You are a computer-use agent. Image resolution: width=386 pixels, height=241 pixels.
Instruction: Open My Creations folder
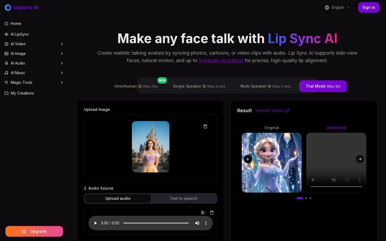pyautogui.click(x=34, y=93)
